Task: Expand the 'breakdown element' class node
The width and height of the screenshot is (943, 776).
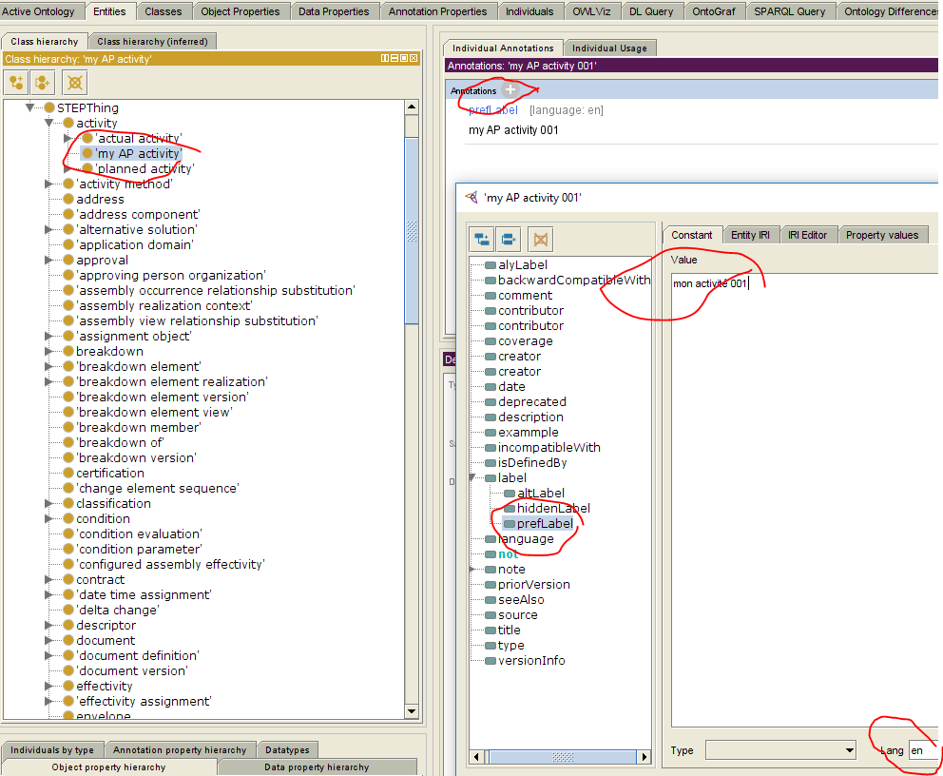Action: coord(49,366)
